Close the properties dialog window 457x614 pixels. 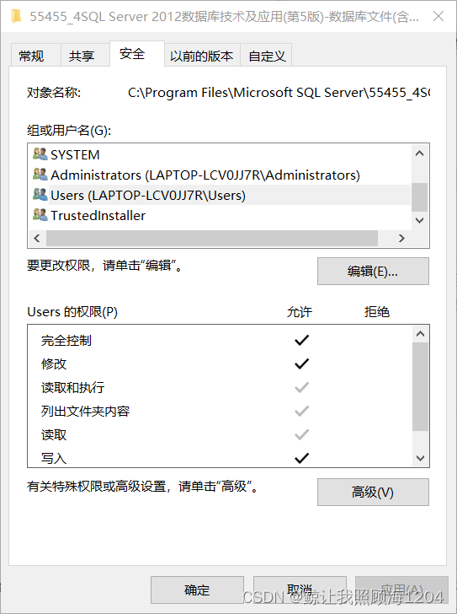point(438,16)
